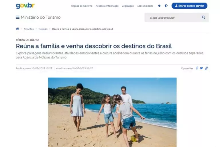220x147 pixels.
Task: Click the gov.br logo
Action: click(25, 6)
